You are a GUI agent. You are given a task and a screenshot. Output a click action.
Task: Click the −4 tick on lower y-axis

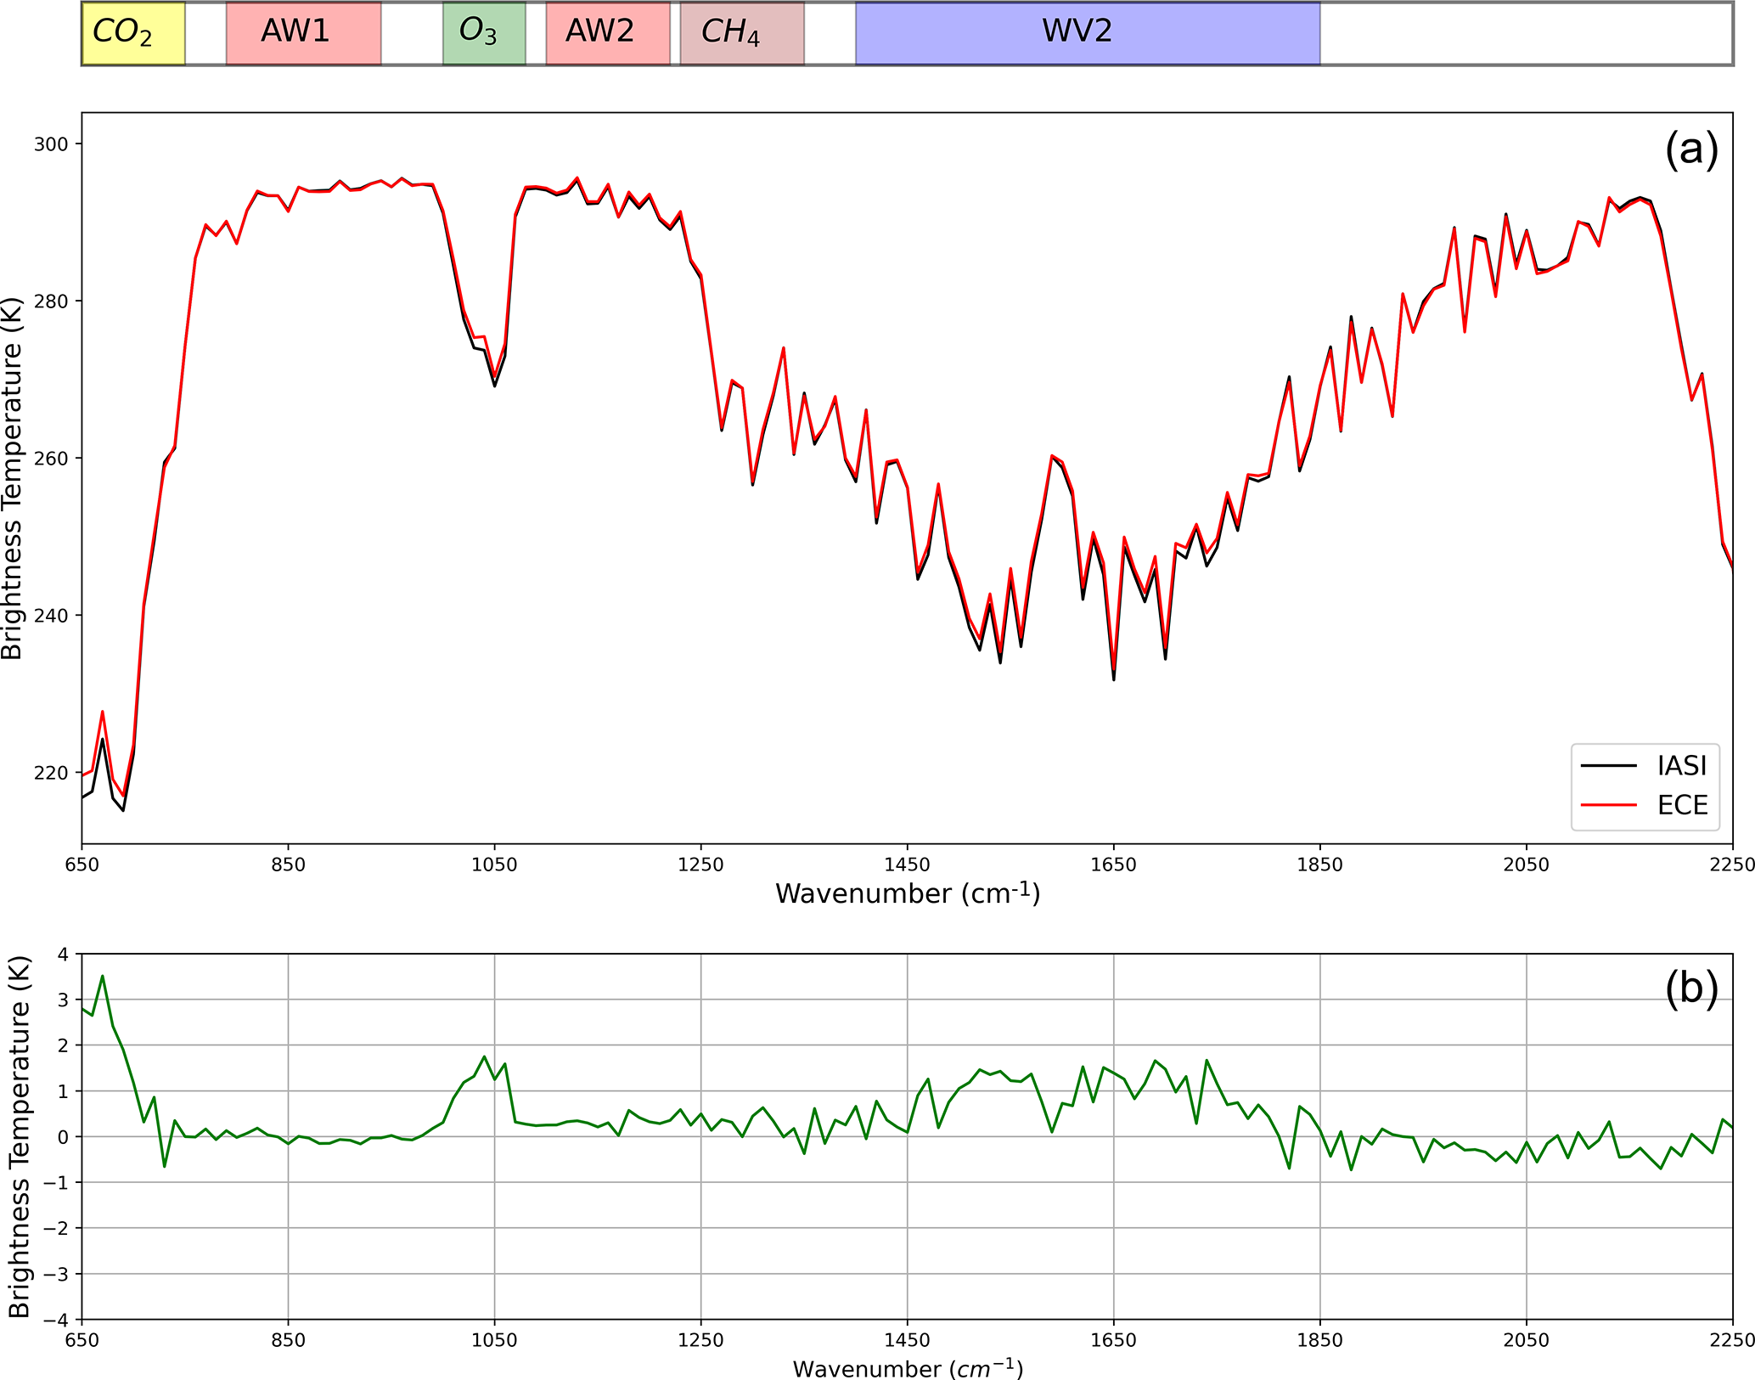point(58,1320)
